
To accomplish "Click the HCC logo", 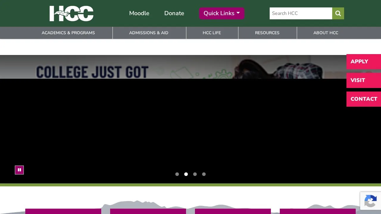I will (x=71, y=13).
